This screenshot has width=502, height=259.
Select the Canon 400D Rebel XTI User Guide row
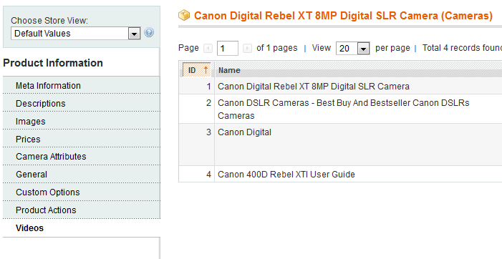coord(340,175)
